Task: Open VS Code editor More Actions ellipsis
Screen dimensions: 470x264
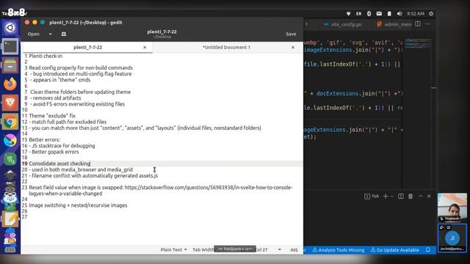Action: (427, 24)
